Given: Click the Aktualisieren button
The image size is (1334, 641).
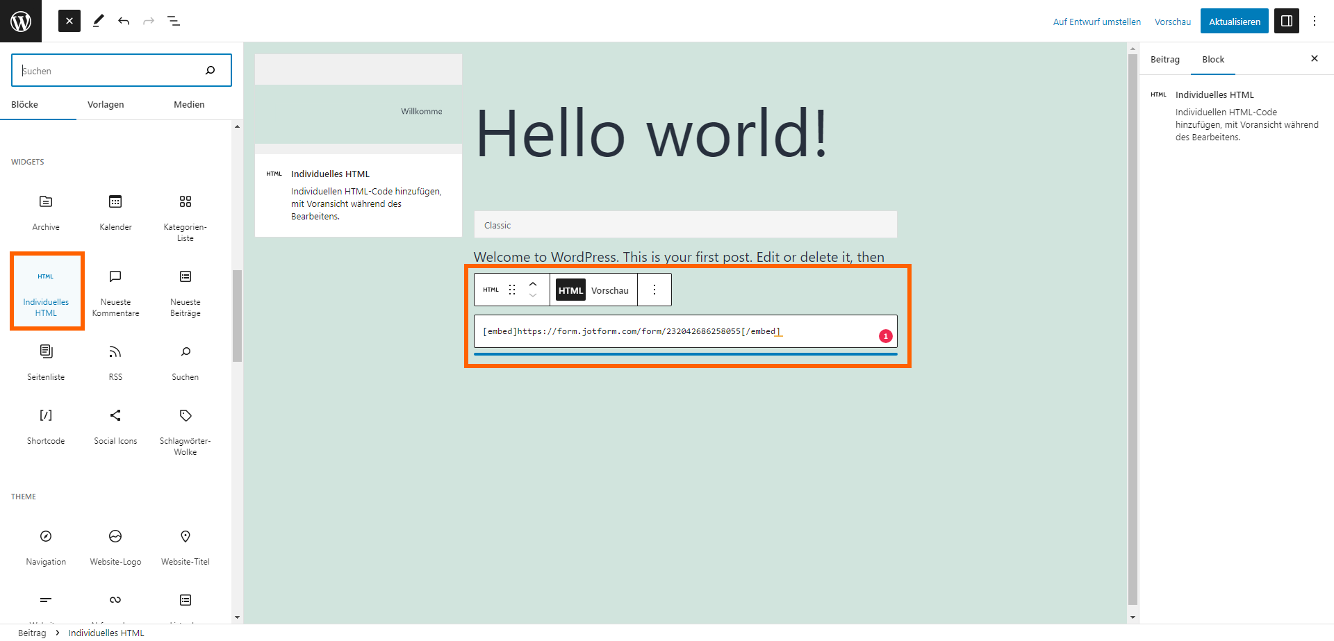Looking at the screenshot, I should (1234, 21).
